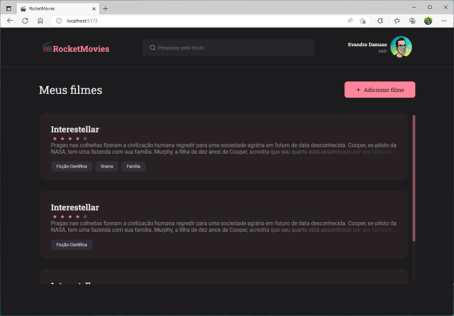The height and width of the screenshot is (316, 454).
Task: Toggle the read aloud icon in the address bar
Action: pos(350,21)
